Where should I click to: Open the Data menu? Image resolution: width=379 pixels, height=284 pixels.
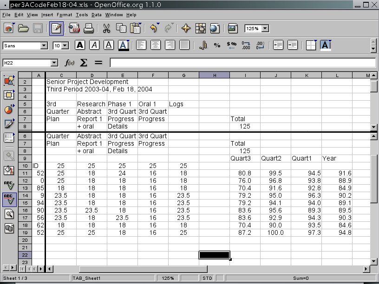pyautogui.click(x=96, y=15)
